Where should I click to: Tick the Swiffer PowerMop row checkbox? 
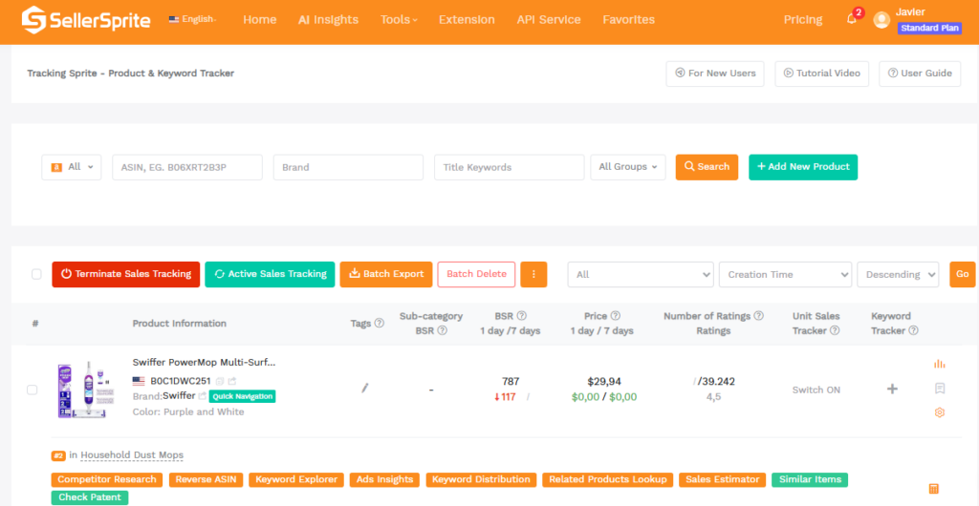32,390
